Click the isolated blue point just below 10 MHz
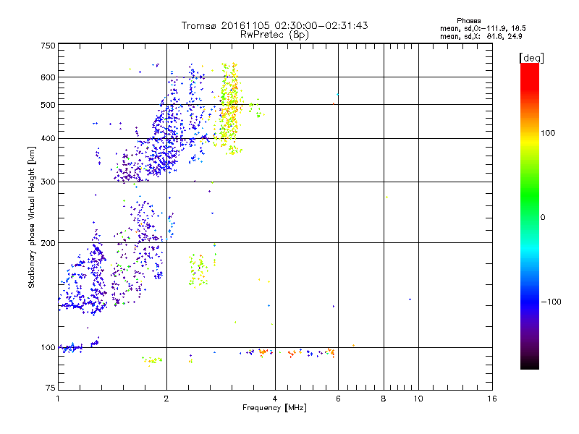This screenshot has height=434, width=579. pyautogui.click(x=410, y=299)
